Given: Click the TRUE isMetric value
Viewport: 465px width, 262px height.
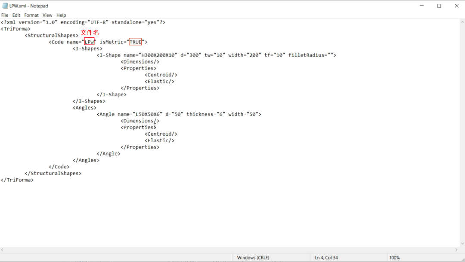Looking at the screenshot, I should tap(135, 42).
